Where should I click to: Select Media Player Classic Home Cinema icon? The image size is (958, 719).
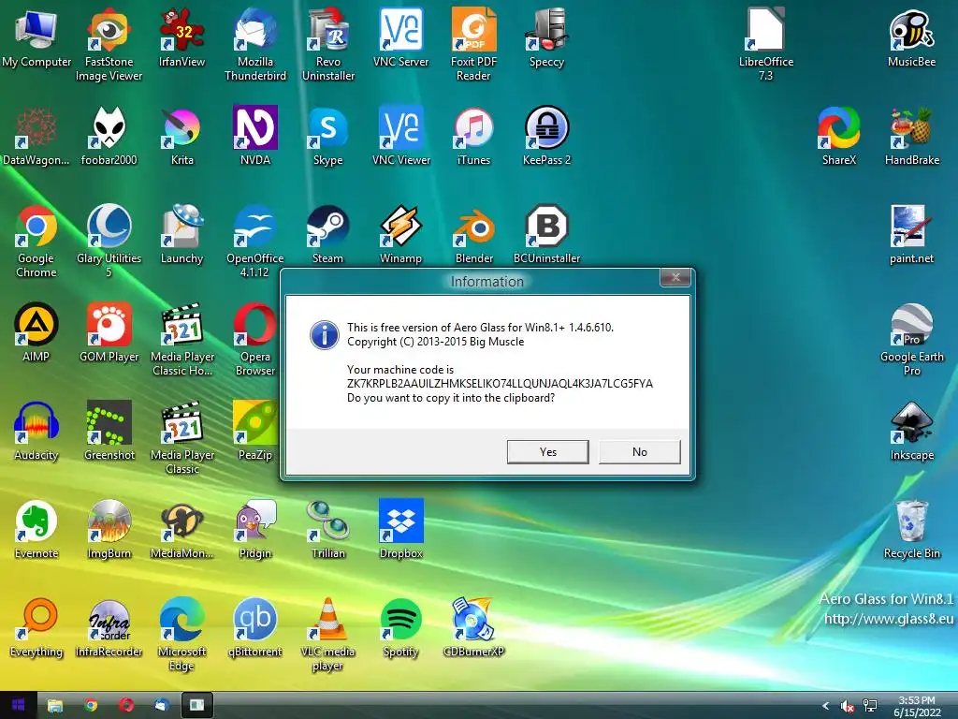(182, 339)
